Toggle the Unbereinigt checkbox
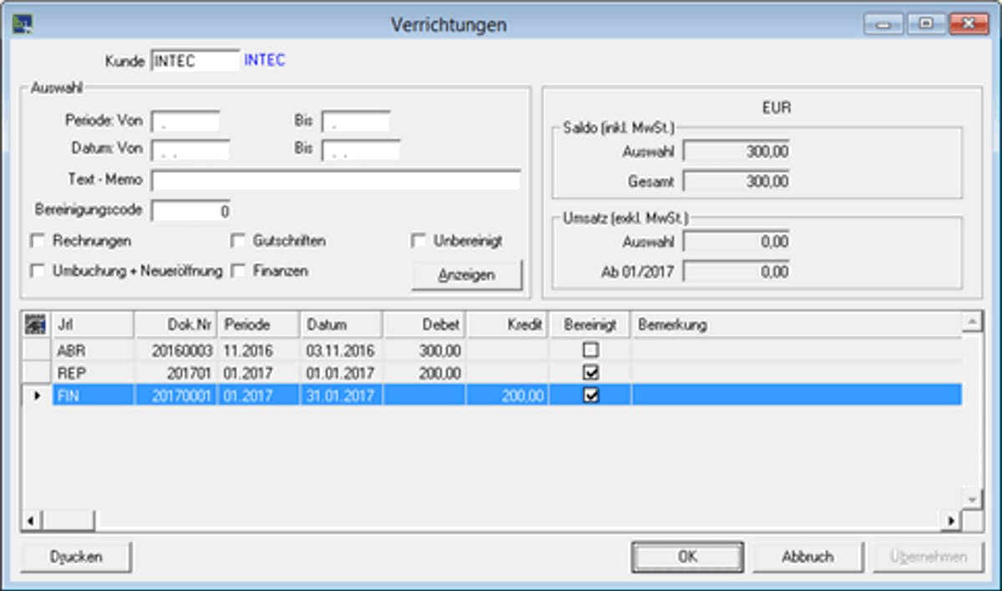 click(x=418, y=240)
